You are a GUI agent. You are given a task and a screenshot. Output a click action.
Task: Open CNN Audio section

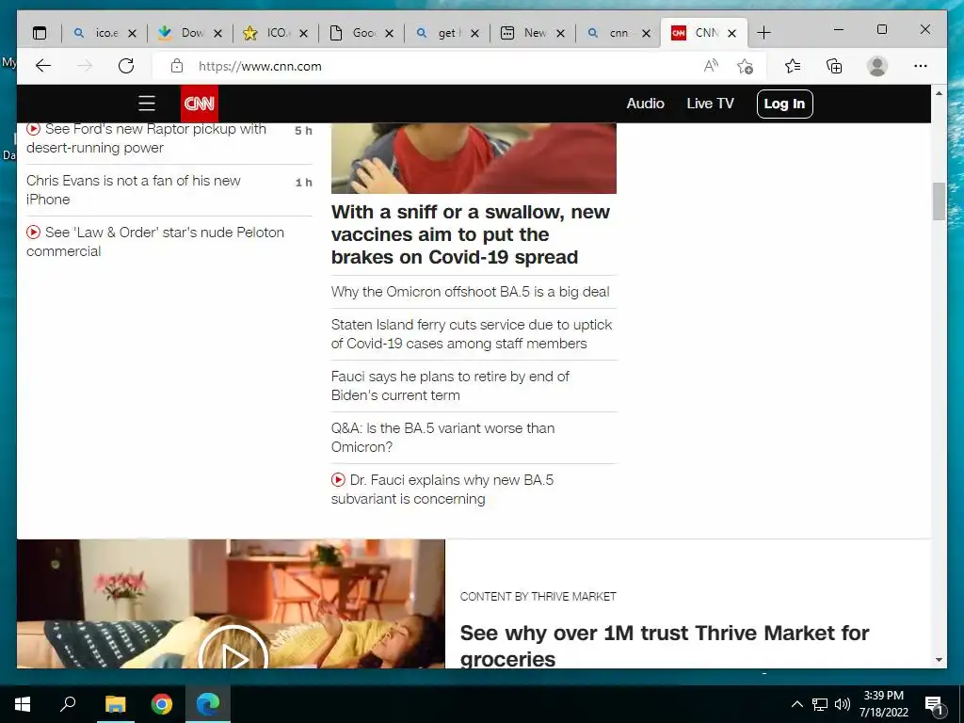[x=645, y=104]
